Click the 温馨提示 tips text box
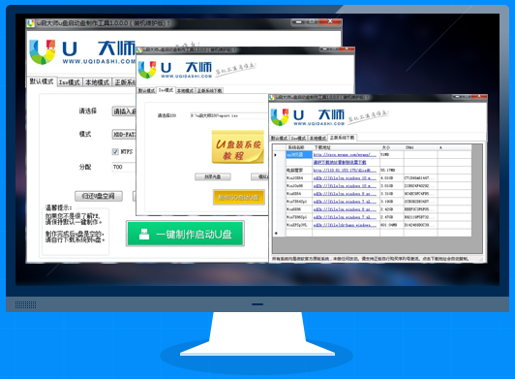Screen dimensions: 515x379 (76, 231)
